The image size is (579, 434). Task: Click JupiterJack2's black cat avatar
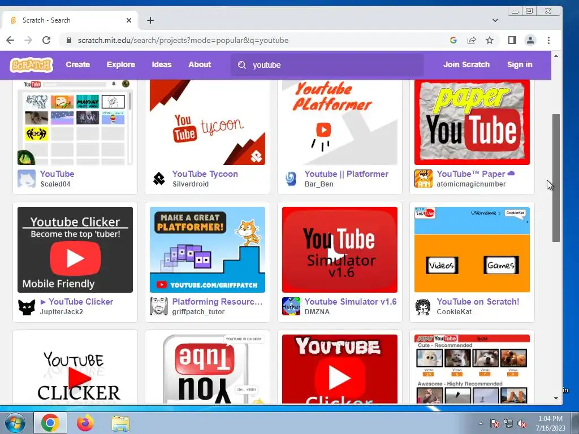coord(27,306)
